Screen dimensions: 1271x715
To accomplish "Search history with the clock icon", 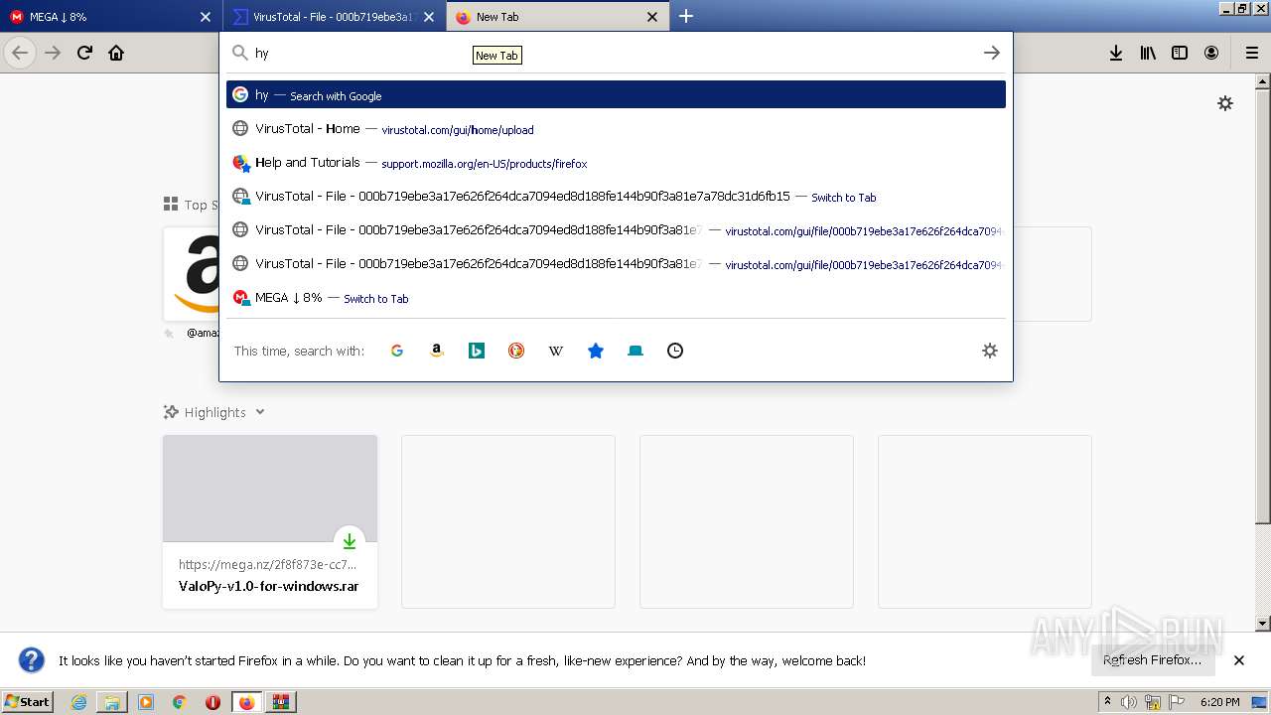I will [x=675, y=351].
